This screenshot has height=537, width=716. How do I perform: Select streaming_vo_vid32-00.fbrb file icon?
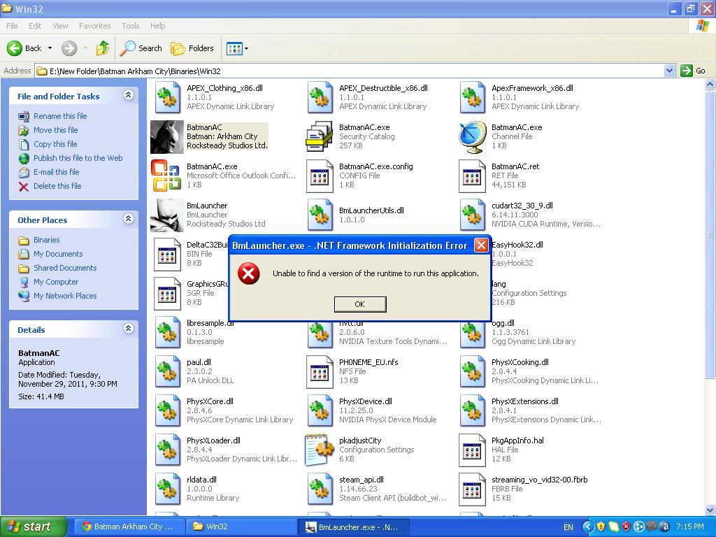pyautogui.click(x=472, y=489)
